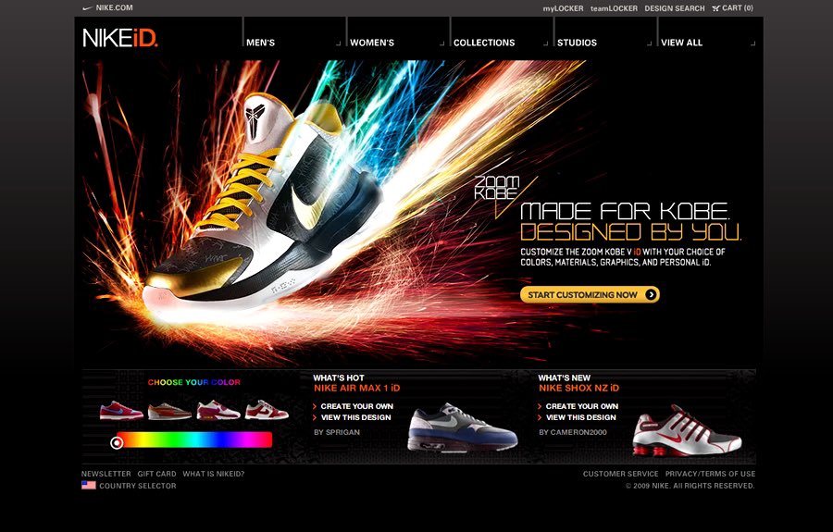Image resolution: width=833 pixels, height=532 pixels.
Task: Open the GIFT CARD link
Action: coord(156,474)
